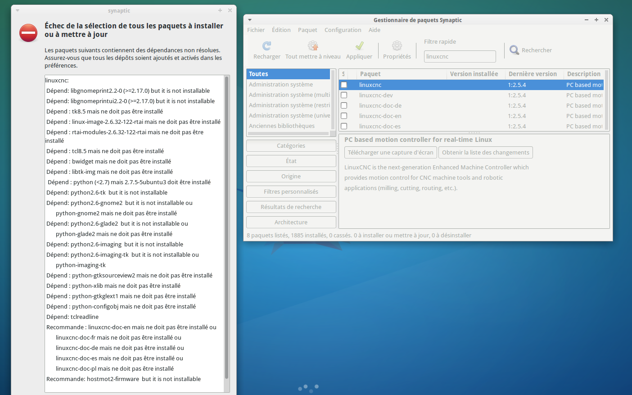The width and height of the screenshot is (632, 395).
Task: Click the Tout mettre à niveau icon
Action: [313, 46]
